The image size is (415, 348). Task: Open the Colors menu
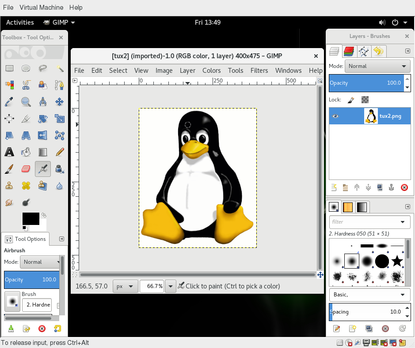tap(211, 71)
